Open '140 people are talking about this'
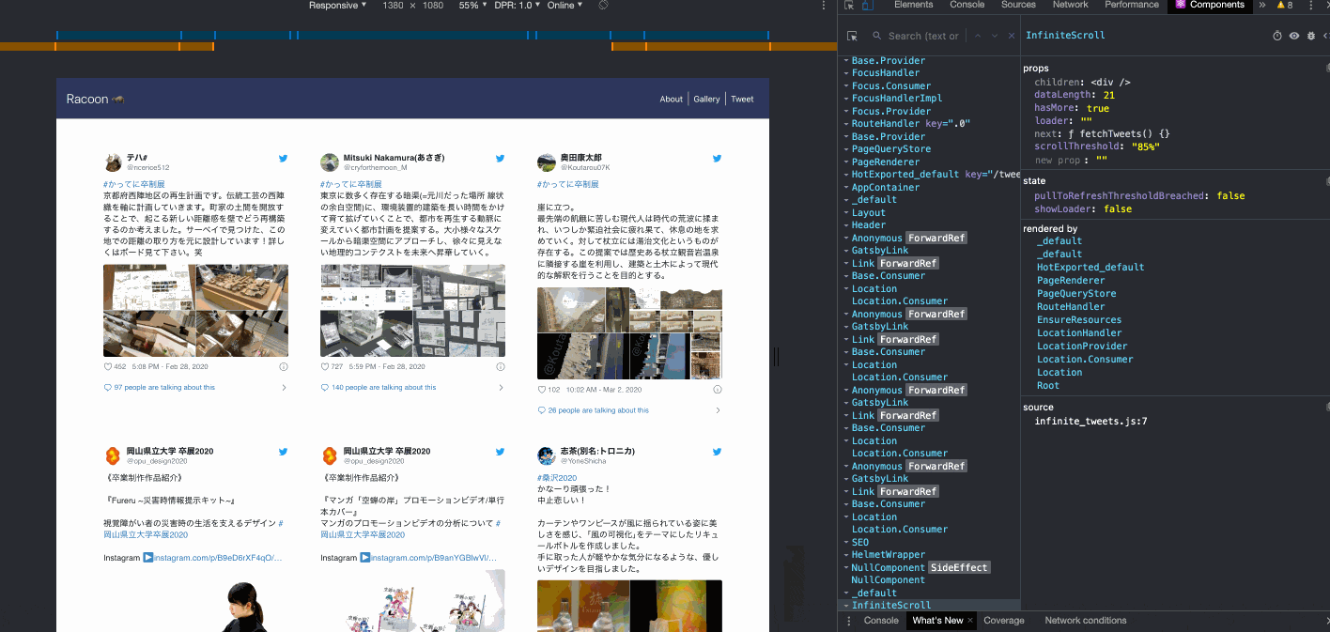The image size is (1330, 632). (383, 388)
